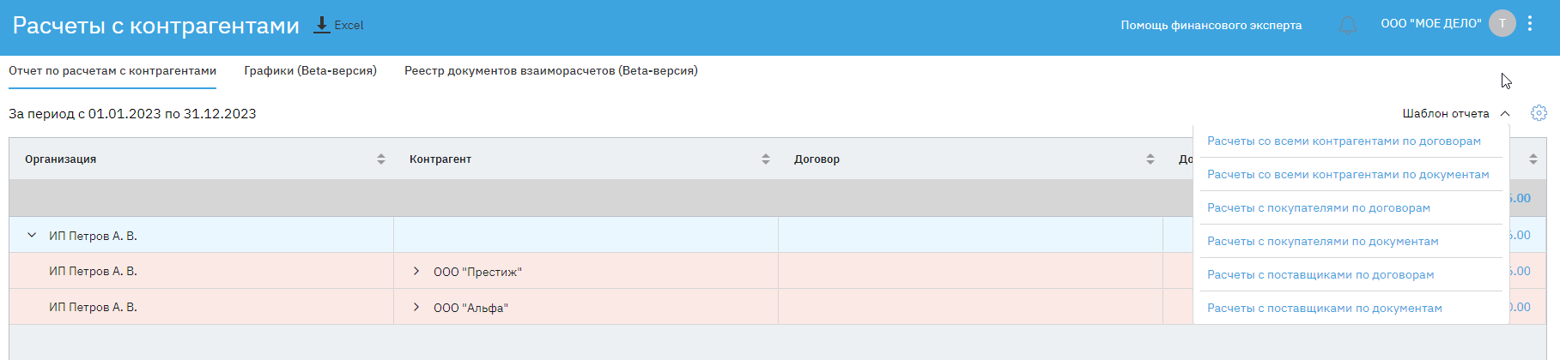The height and width of the screenshot is (360, 1560).
Task: Select Расчеты с поставщиками по договорам template
Action: [x=1320, y=275]
